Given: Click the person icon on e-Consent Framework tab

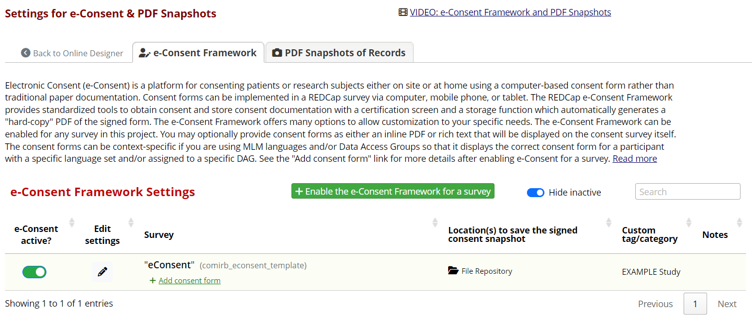Looking at the screenshot, I should pos(145,52).
